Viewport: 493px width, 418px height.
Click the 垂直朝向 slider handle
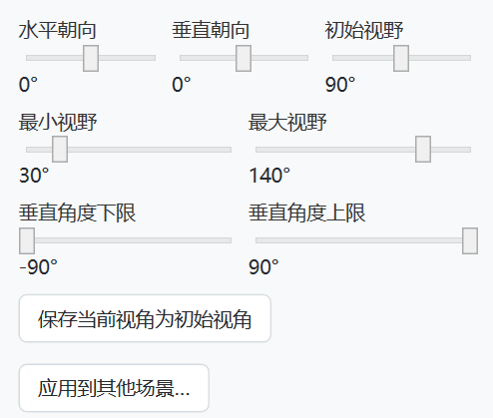pos(244,58)
